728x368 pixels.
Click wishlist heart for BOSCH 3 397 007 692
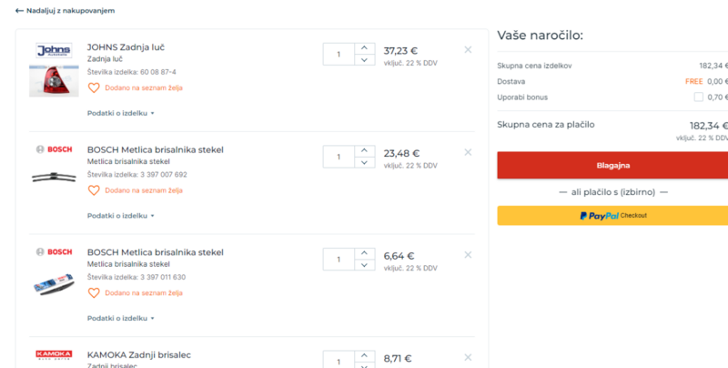pyautogui.click(x=94, y=190)
